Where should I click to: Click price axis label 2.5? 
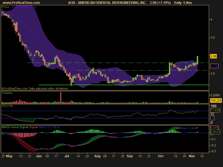pyautogui.click(x=213, y=73)
